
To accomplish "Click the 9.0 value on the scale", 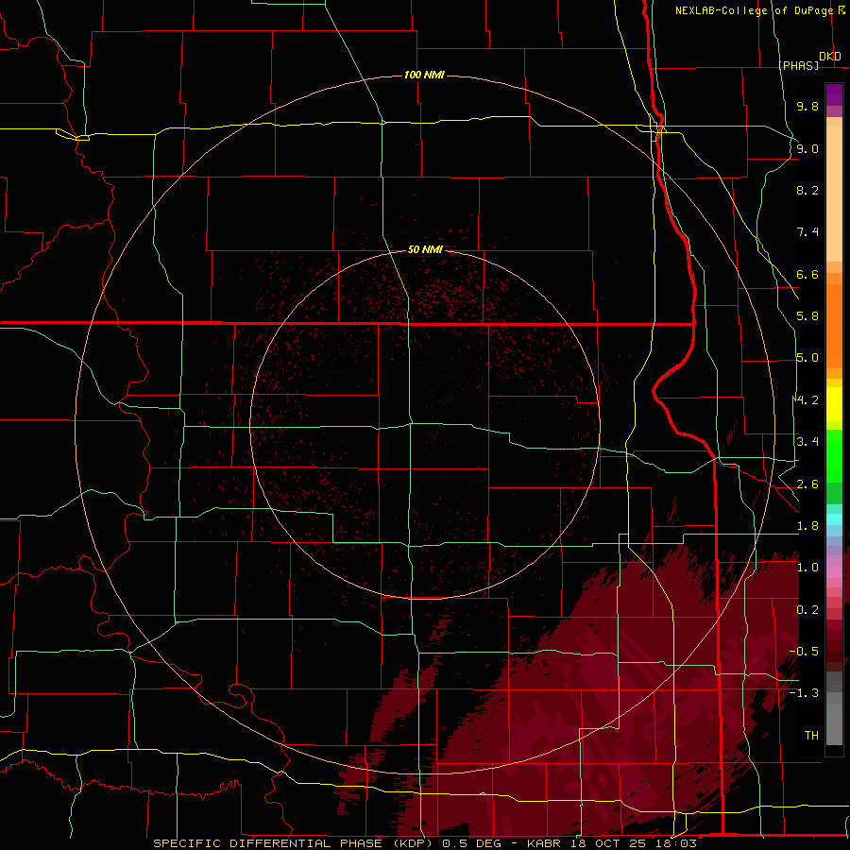I will click(x=807, y=148).
